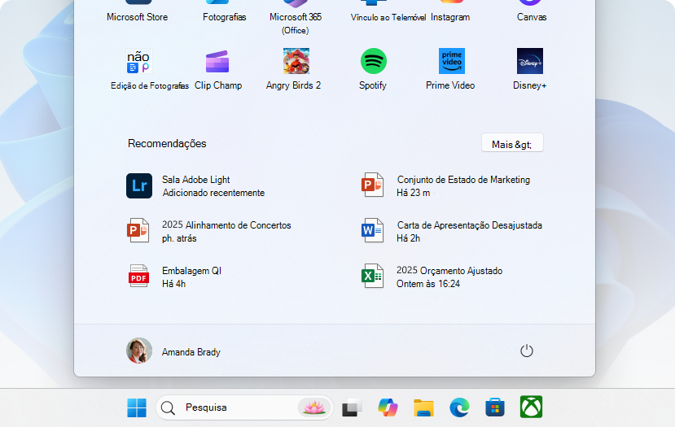Click the Amanda Brady user name

coord(191,351)
